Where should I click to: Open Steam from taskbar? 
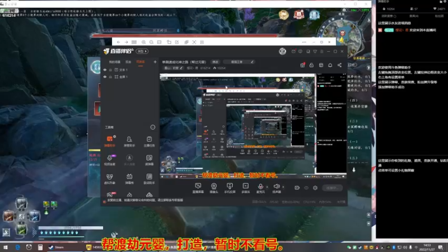(x=57, y=247)
